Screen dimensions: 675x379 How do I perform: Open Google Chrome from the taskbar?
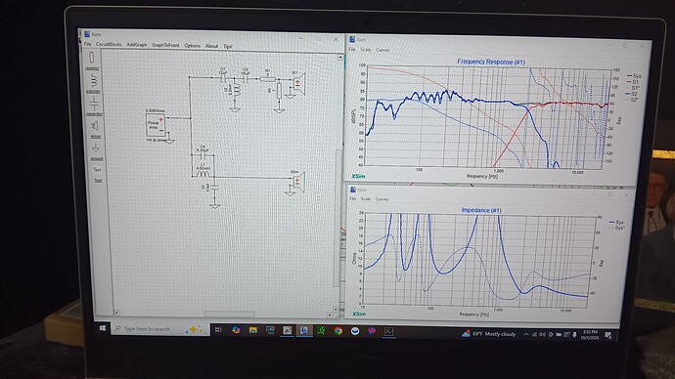pos(337,330)
